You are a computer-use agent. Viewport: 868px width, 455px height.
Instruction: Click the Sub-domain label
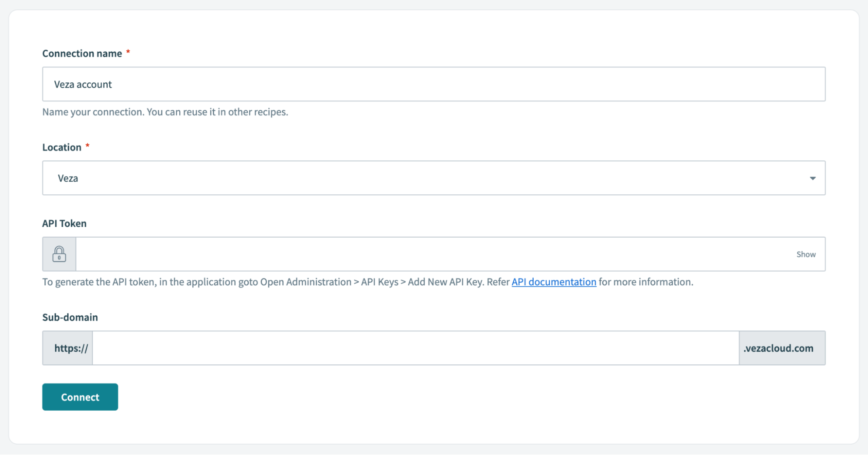[x=70, y=318]
